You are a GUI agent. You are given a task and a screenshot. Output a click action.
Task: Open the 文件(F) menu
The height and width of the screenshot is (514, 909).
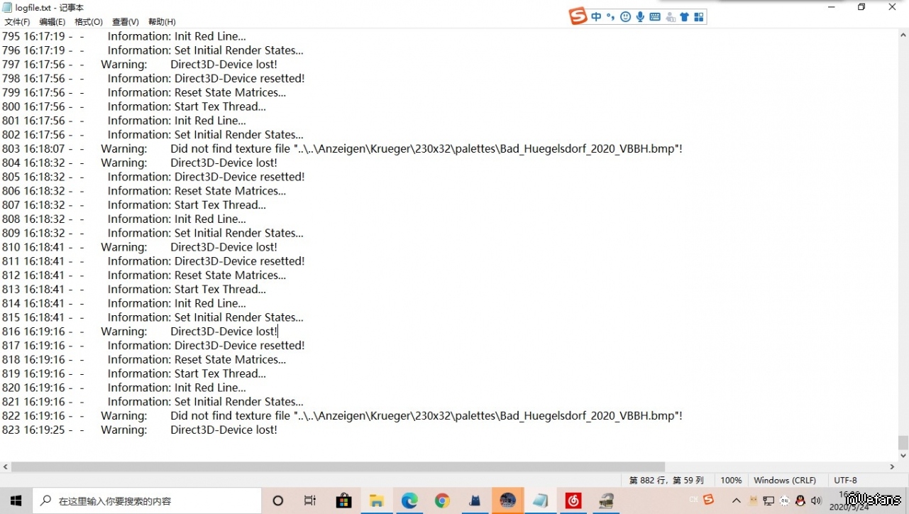[17, 22]
